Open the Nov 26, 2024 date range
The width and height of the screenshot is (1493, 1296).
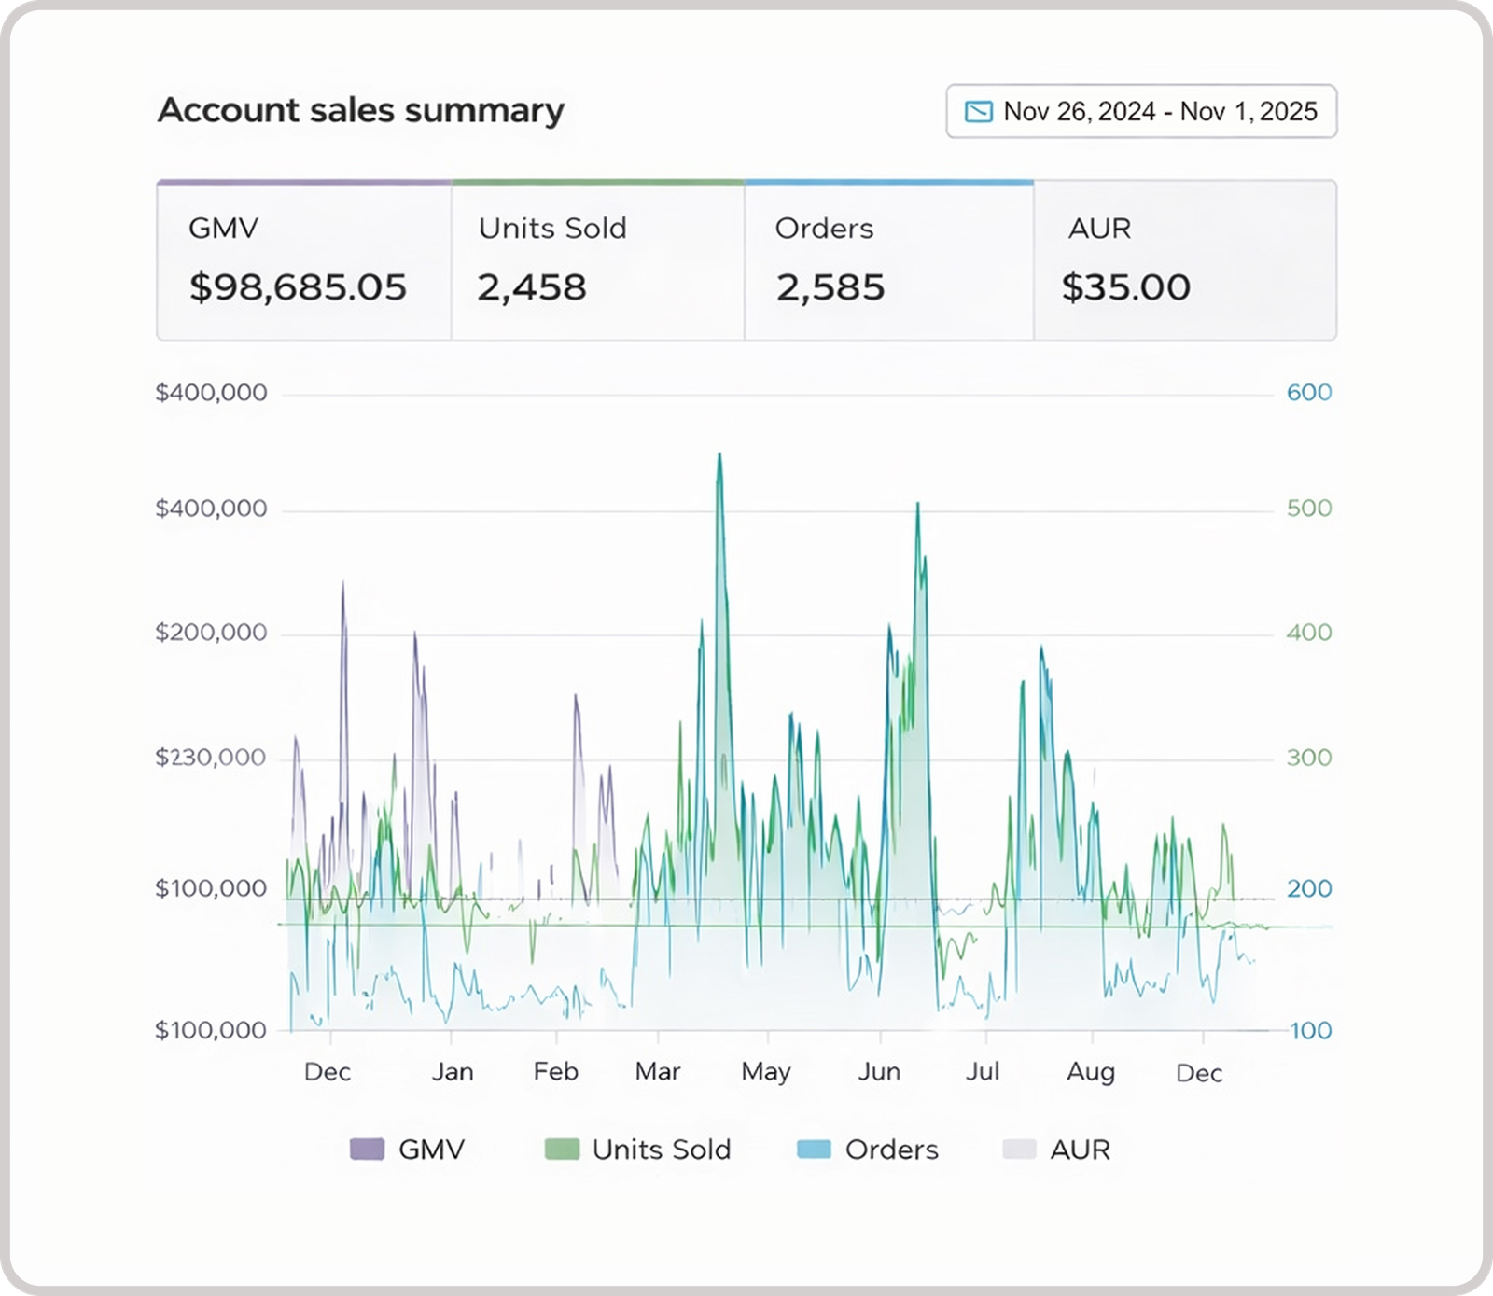tap(1160, 112)
